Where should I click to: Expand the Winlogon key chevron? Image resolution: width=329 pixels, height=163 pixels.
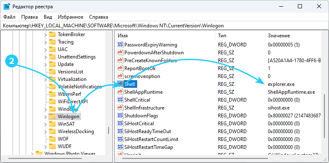click(45, 116)
